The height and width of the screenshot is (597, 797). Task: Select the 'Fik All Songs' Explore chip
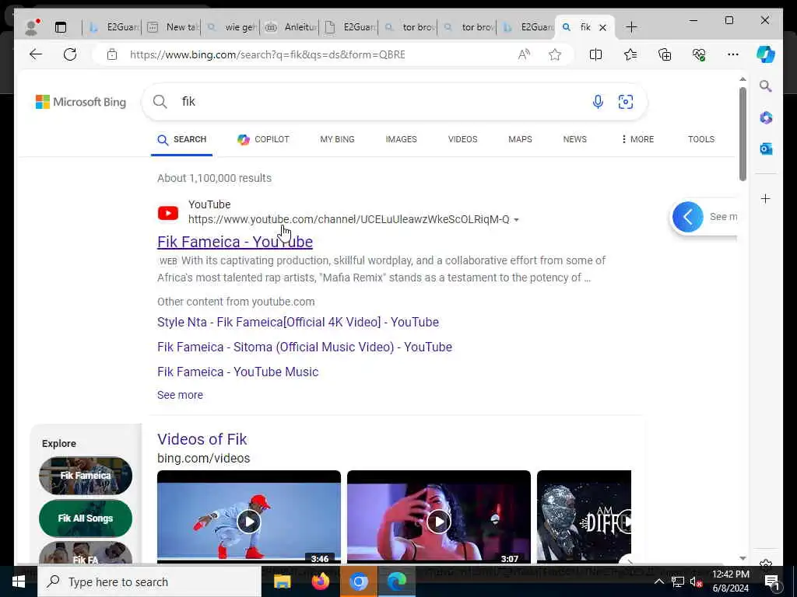[86, 518]
